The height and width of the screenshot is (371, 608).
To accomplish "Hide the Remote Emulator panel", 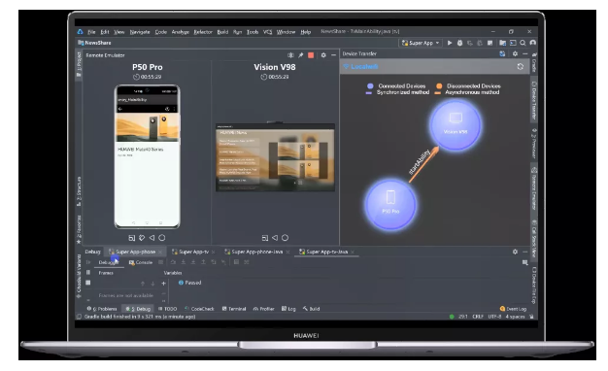I will click(x=333, y=55).
